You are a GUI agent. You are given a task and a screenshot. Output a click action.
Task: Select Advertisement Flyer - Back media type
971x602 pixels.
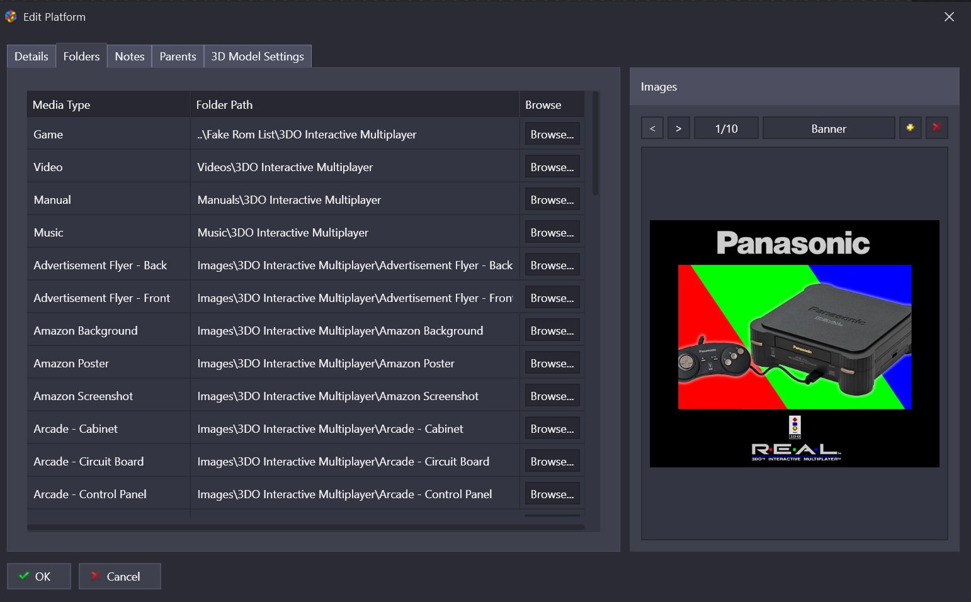pos(108,265)
